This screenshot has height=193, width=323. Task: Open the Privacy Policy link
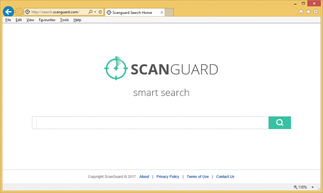(168, 177)
